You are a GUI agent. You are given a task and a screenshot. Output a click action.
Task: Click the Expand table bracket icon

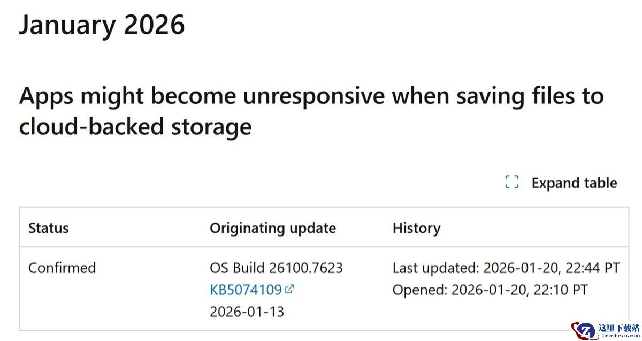click(x=512, y=183)
